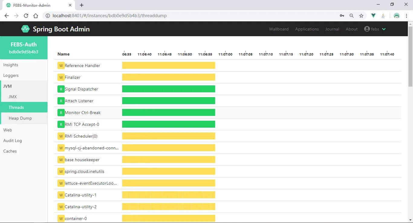The width and height of the screenshot is (413, 223).
Task: Open Caches in the sidebar
Action: 24,151
